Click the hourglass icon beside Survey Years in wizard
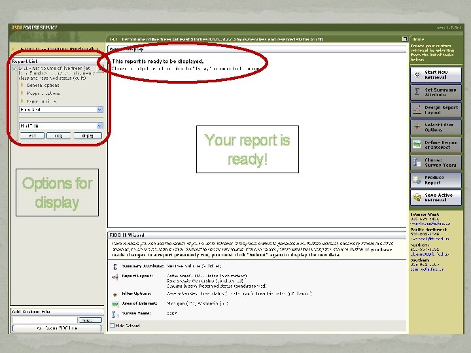This screenshot has height=353, width=471. (115, 314)
